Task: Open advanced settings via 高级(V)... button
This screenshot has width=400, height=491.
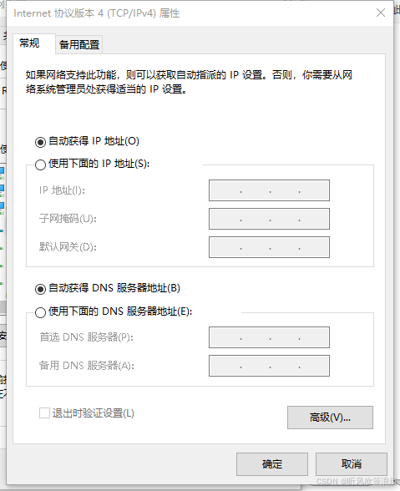Action: coord(330,418)
